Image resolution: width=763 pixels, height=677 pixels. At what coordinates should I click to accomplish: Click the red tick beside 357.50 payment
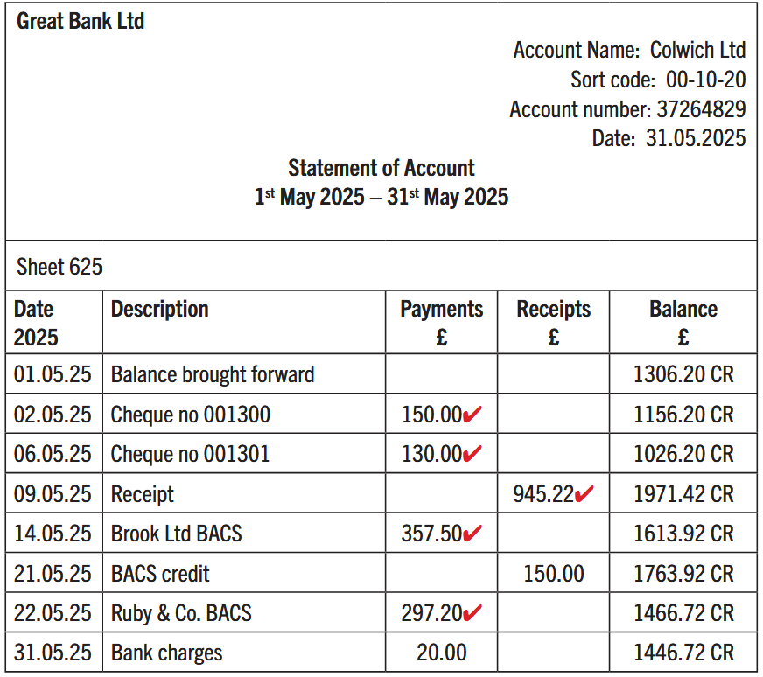point(472,534)
